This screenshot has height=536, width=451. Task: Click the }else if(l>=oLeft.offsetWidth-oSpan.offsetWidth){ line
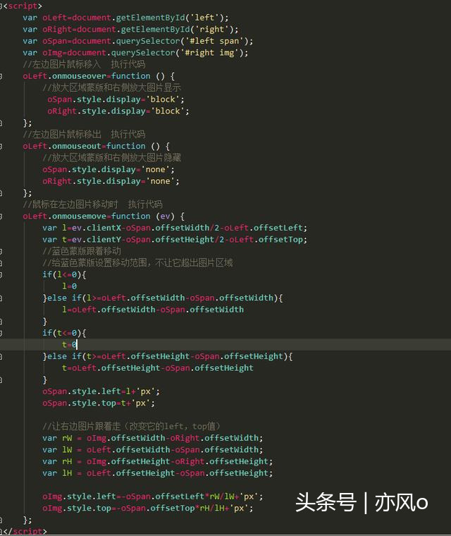click(163, 298)
